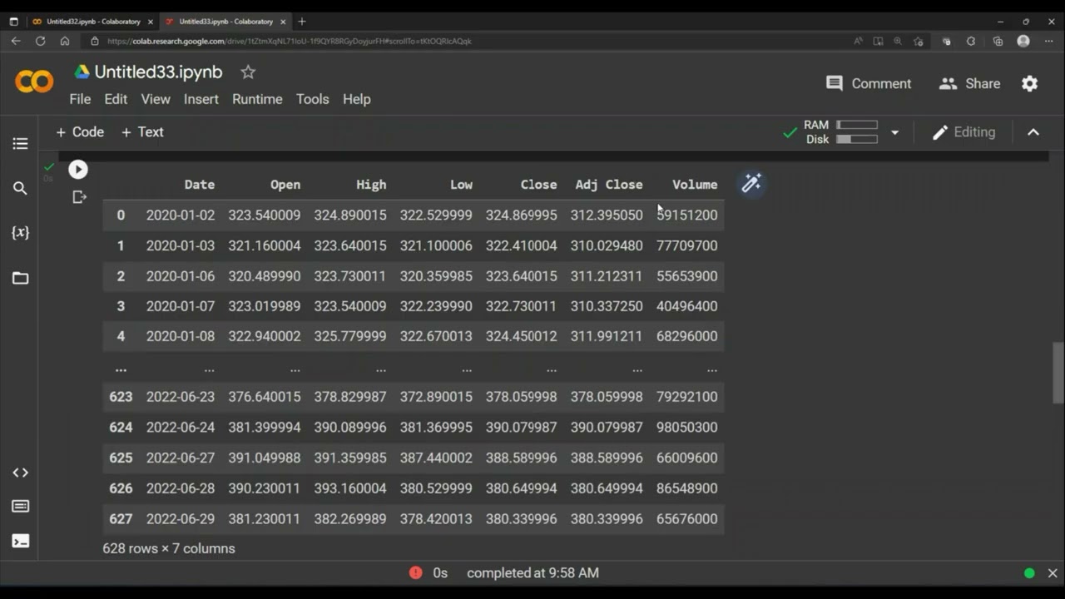Open the browser profile avatar
This screenshot has width=1065, height=599.
pyautogui.click(x=1023, y=41)
